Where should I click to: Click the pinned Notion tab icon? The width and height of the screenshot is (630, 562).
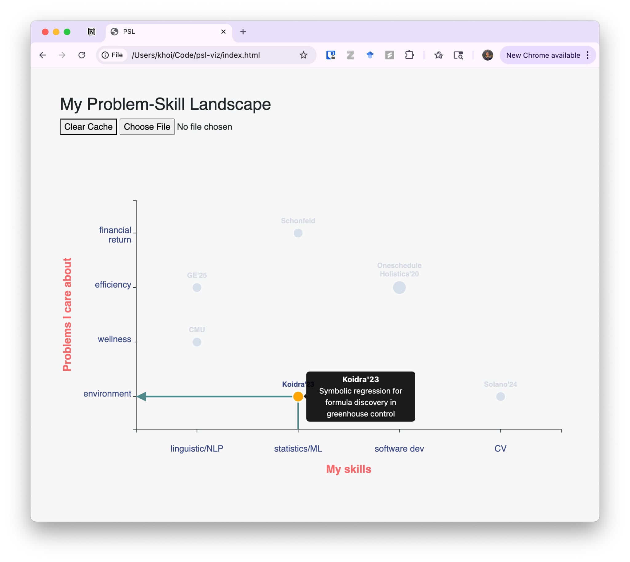click(91, 31)
